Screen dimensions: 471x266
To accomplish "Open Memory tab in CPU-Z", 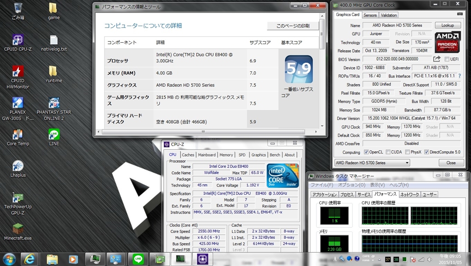I will 226,155.
